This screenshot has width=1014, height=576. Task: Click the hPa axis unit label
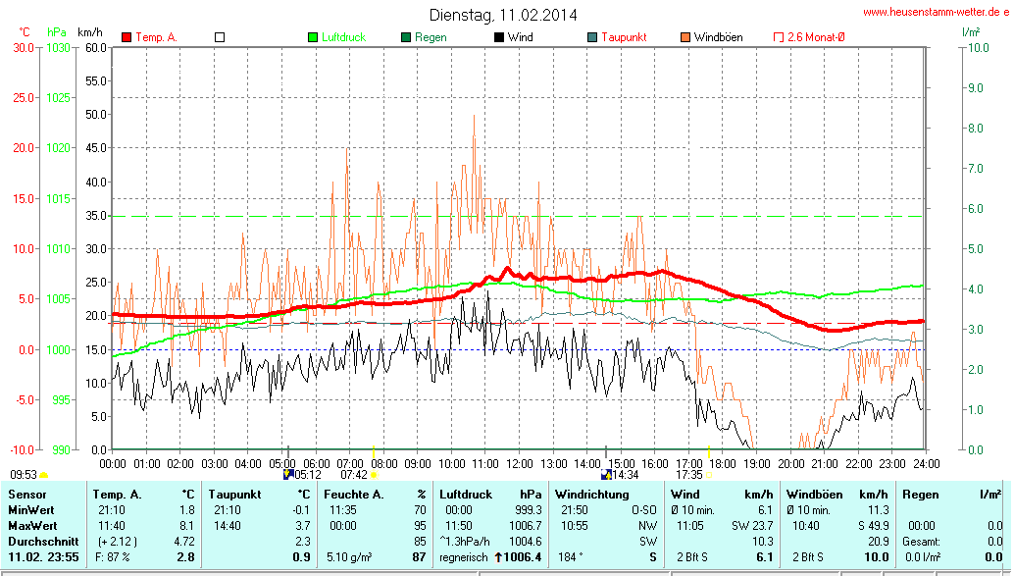(x=57, y=32)
